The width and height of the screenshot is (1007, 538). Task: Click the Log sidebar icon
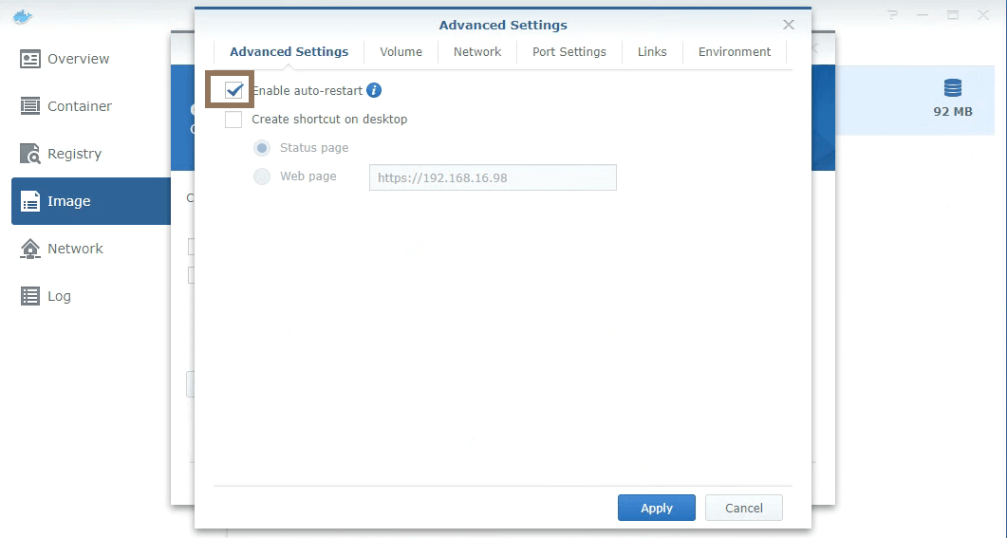coord(30,296)
